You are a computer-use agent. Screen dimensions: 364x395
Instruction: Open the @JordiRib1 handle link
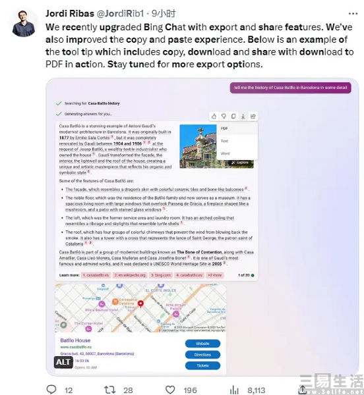[x=120, y=13]
